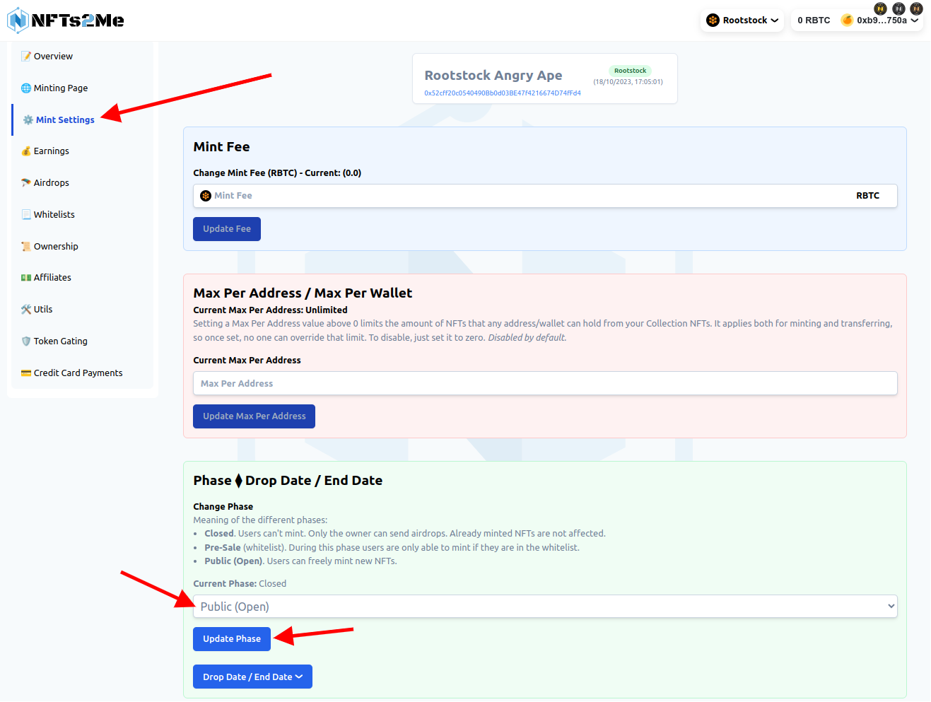Open the Affiliates menu item
This screenshot has height=702, width=931.
[x=82, y=277]
